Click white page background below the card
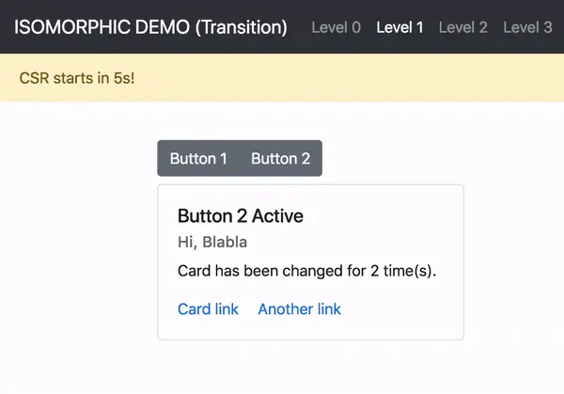Image resolution: width=564 pixels, height=394 pixels. click(310, 367)
